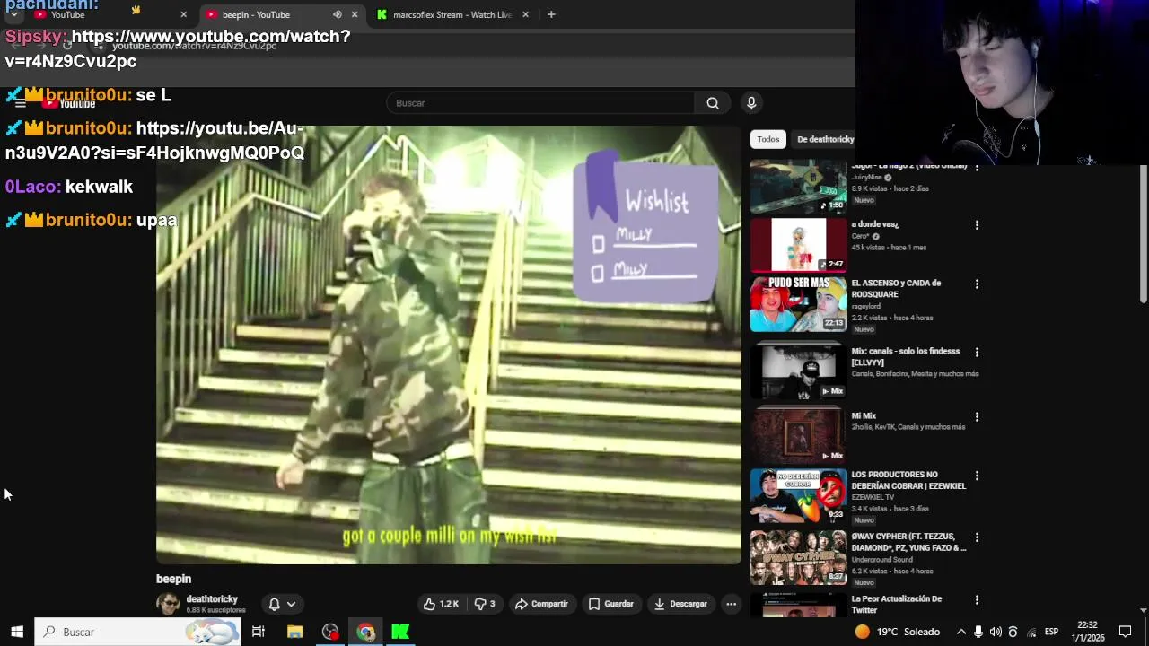The height and width of the screenshot is (646, 1149).
Task: Click brunito0u's youtu.be link in chat
Action: tap(154, 141)
